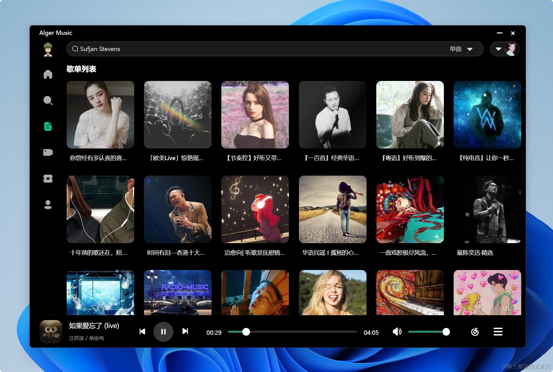Pause the current song

(x=163, y=332)
